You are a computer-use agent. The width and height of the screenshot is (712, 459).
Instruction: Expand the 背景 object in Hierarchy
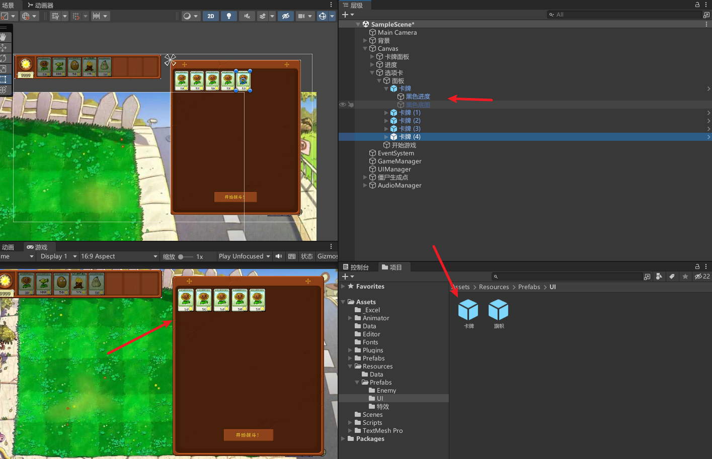click(x=365, y=41)
